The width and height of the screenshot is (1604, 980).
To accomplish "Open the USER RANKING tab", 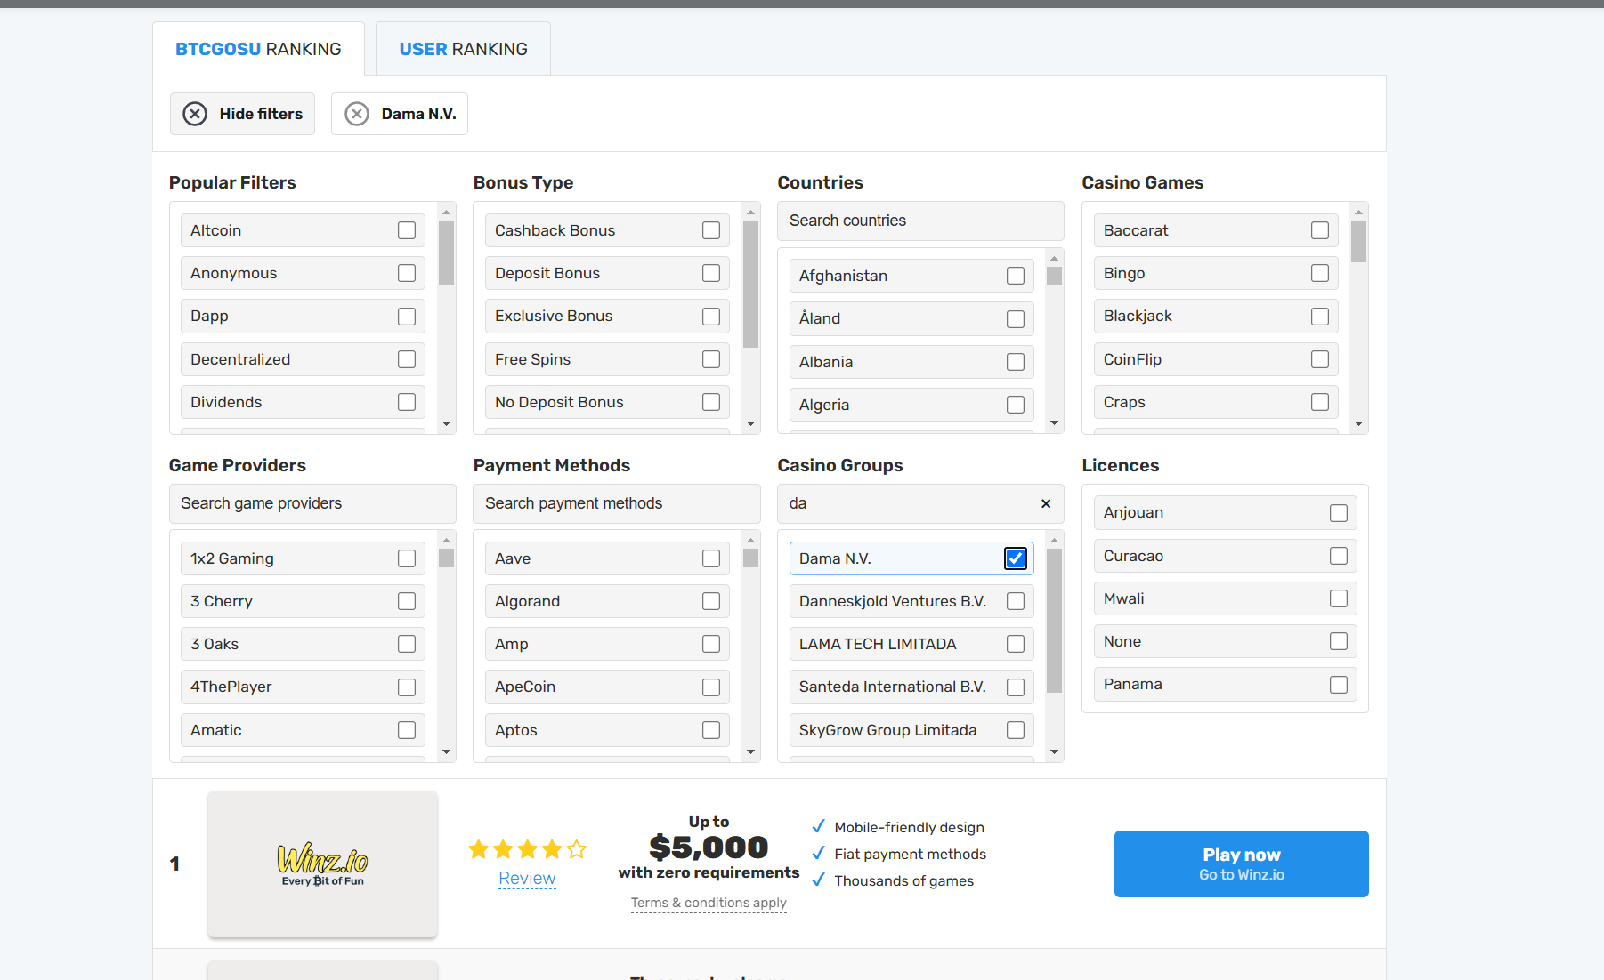I will click(x=463, y=49).
